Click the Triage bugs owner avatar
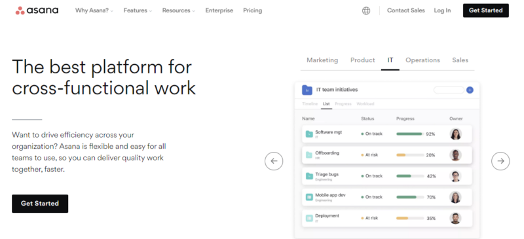The width and height of the screenshot is (524, 239). click(x=455, y=176)
